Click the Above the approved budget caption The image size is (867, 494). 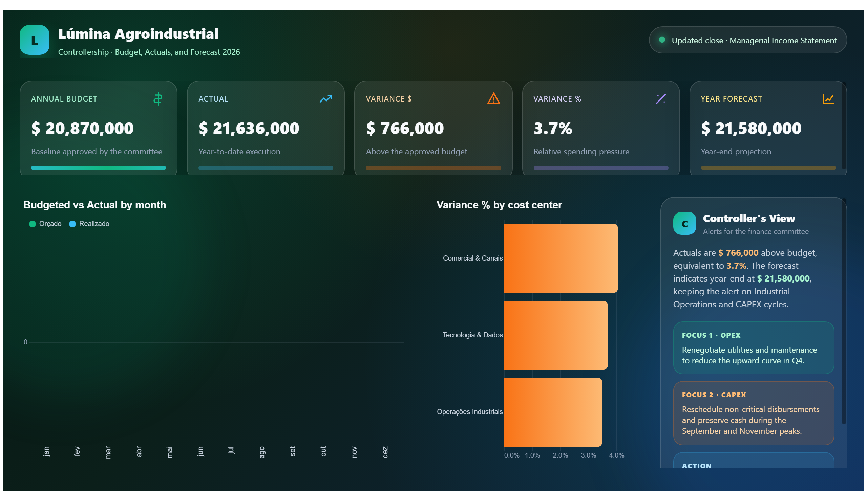(x=416, y=152)
